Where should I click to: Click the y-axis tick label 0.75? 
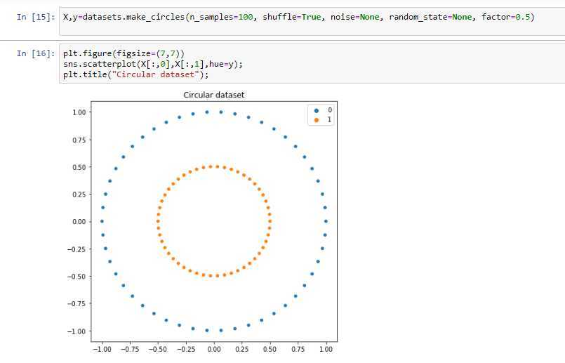tap(79, 140)
